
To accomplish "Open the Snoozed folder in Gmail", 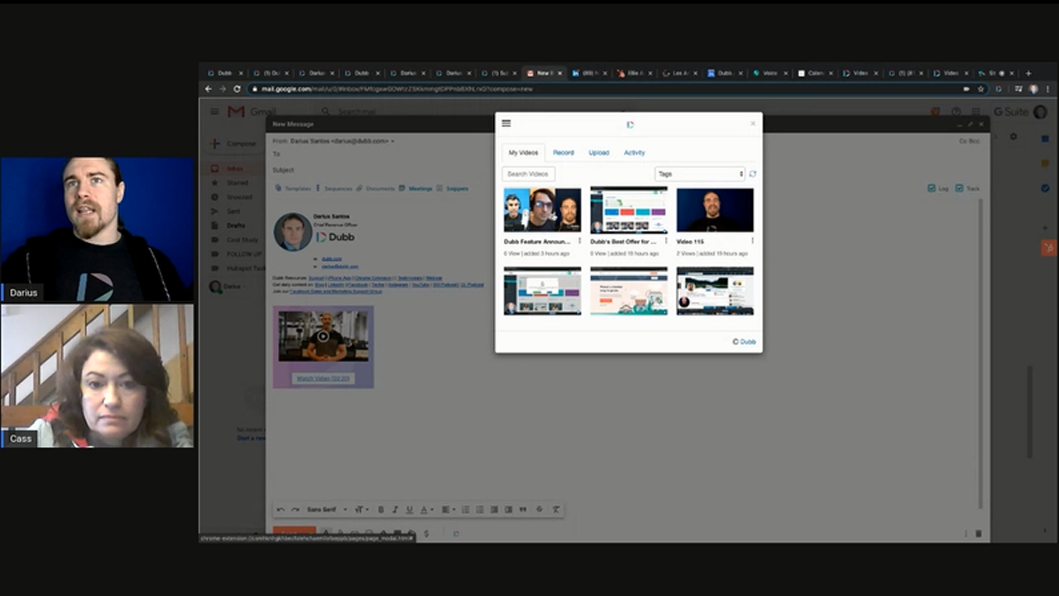I will [239, 197].
